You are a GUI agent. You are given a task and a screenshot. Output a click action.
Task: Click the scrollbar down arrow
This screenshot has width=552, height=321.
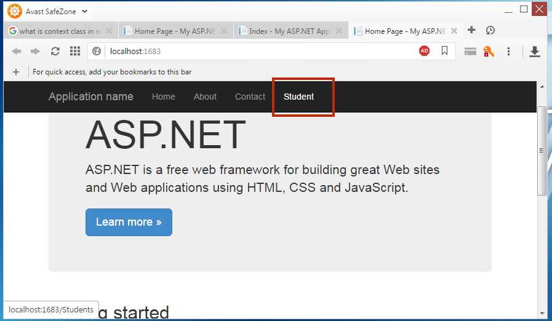click(x=542, y=313)
